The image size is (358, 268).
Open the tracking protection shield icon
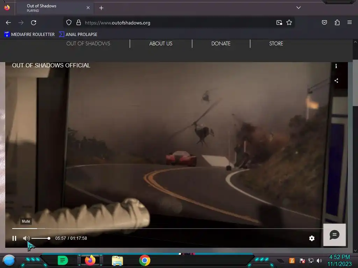click(69, 23)
